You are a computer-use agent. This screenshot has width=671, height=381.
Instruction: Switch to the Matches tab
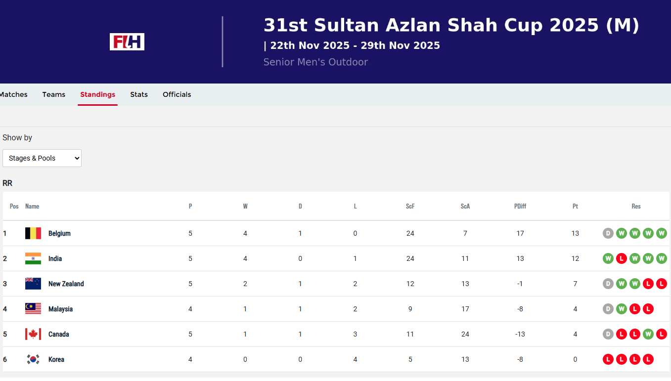pyautogui.click(x=14, y=94)
